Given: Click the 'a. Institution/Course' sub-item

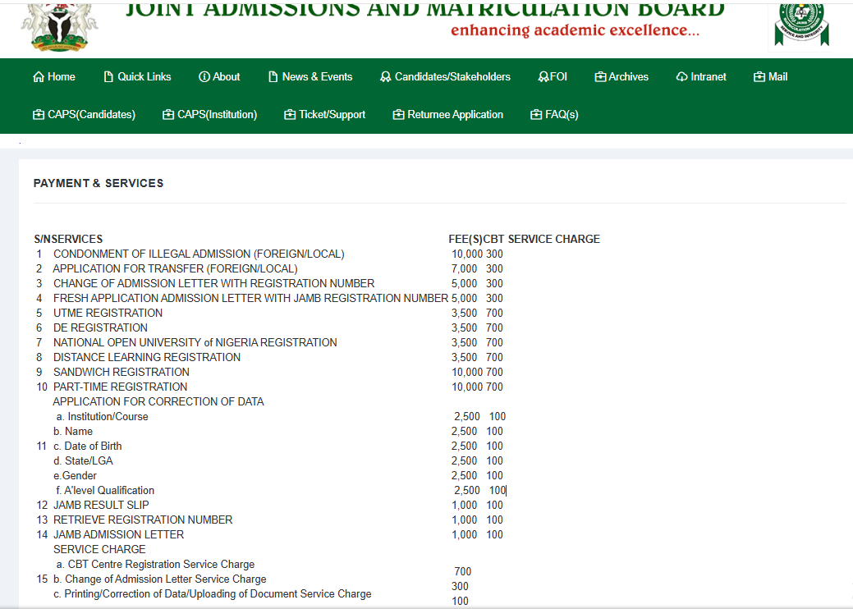Looking at the screenshot, I should [103, 416].
